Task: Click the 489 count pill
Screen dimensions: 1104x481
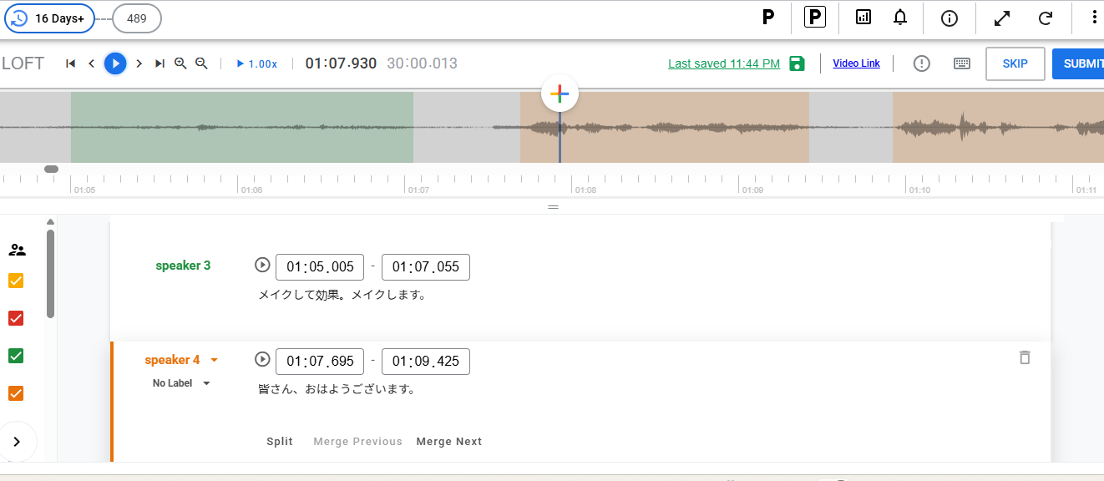Action: pyautogui.click(x=137, y=18)
